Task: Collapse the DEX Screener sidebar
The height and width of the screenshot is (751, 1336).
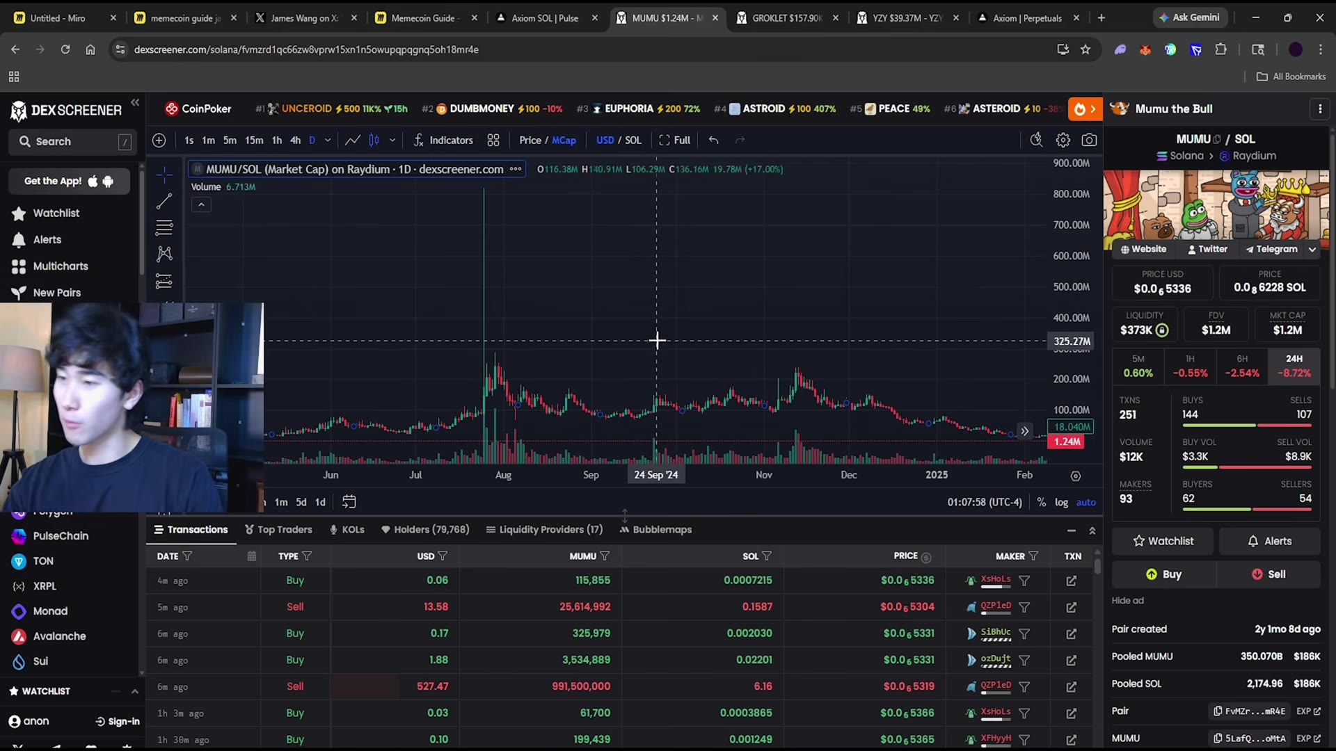Action: tap(135, 103)
